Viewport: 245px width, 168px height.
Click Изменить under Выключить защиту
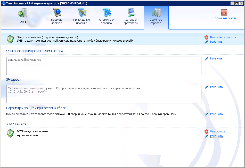coord(216,42)
